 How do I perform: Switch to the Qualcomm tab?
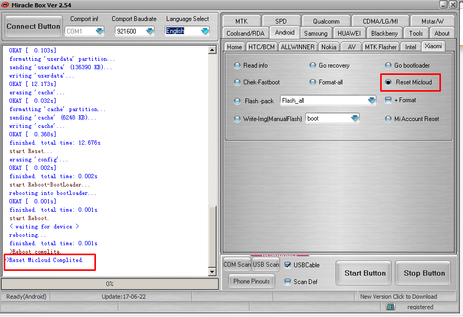[x=326, y=21]
